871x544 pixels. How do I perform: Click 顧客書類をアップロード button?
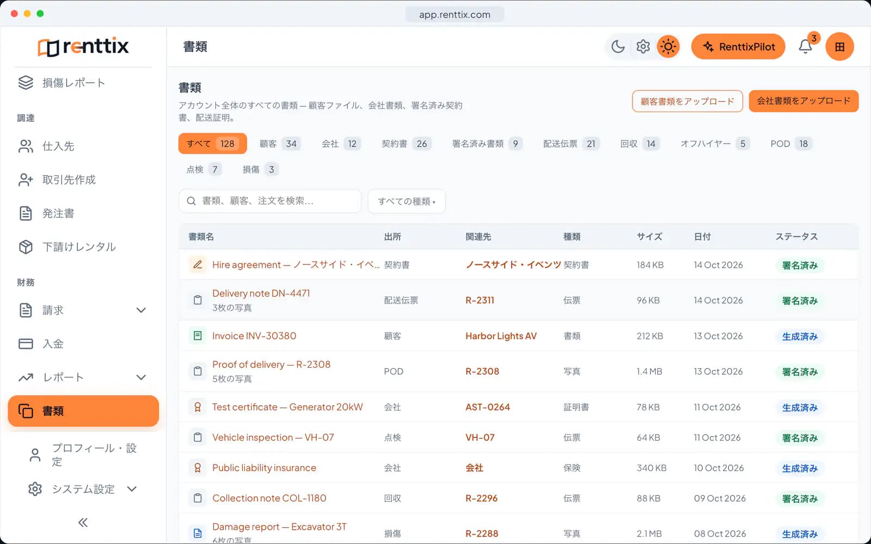[x=687, y=101]
